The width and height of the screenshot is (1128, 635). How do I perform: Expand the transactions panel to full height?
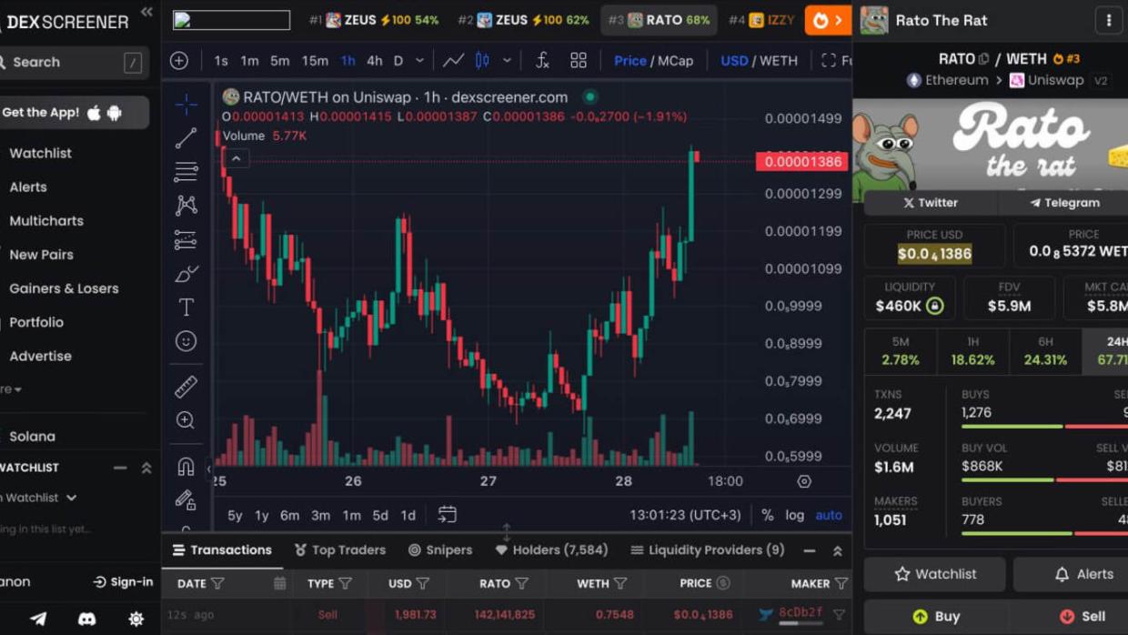point(838,550)
